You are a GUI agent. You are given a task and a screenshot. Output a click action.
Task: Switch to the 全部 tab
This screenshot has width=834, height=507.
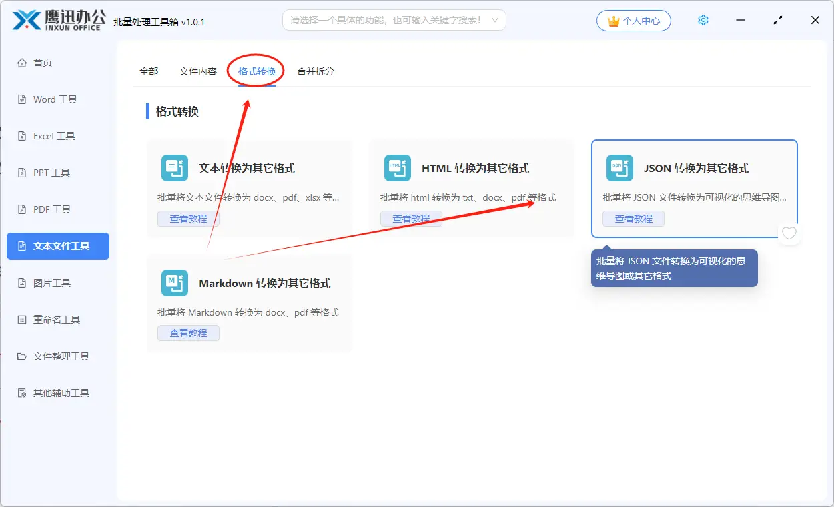pos(149,71)
